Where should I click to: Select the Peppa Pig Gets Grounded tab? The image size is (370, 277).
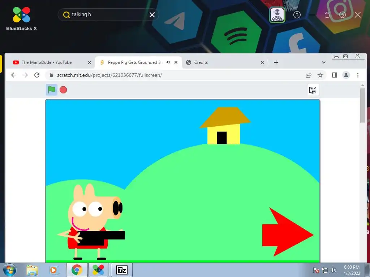pyautogui.click(x=134, y=62)
